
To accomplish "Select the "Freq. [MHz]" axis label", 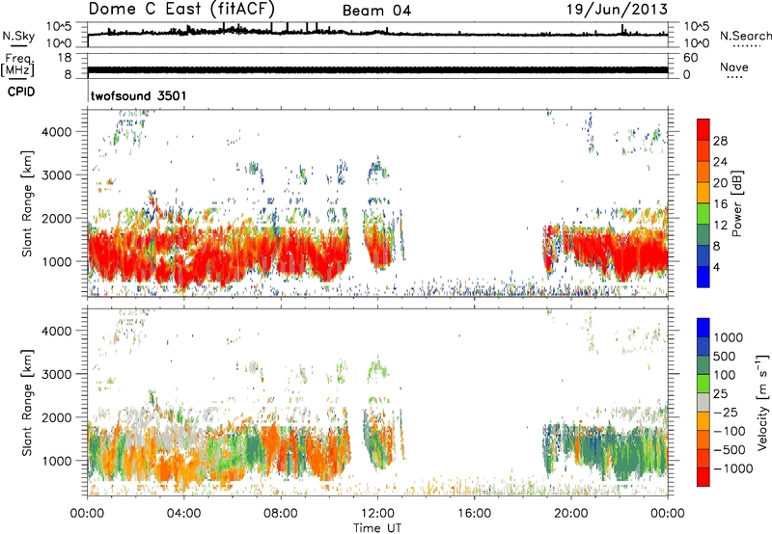I will coord(17,66).
